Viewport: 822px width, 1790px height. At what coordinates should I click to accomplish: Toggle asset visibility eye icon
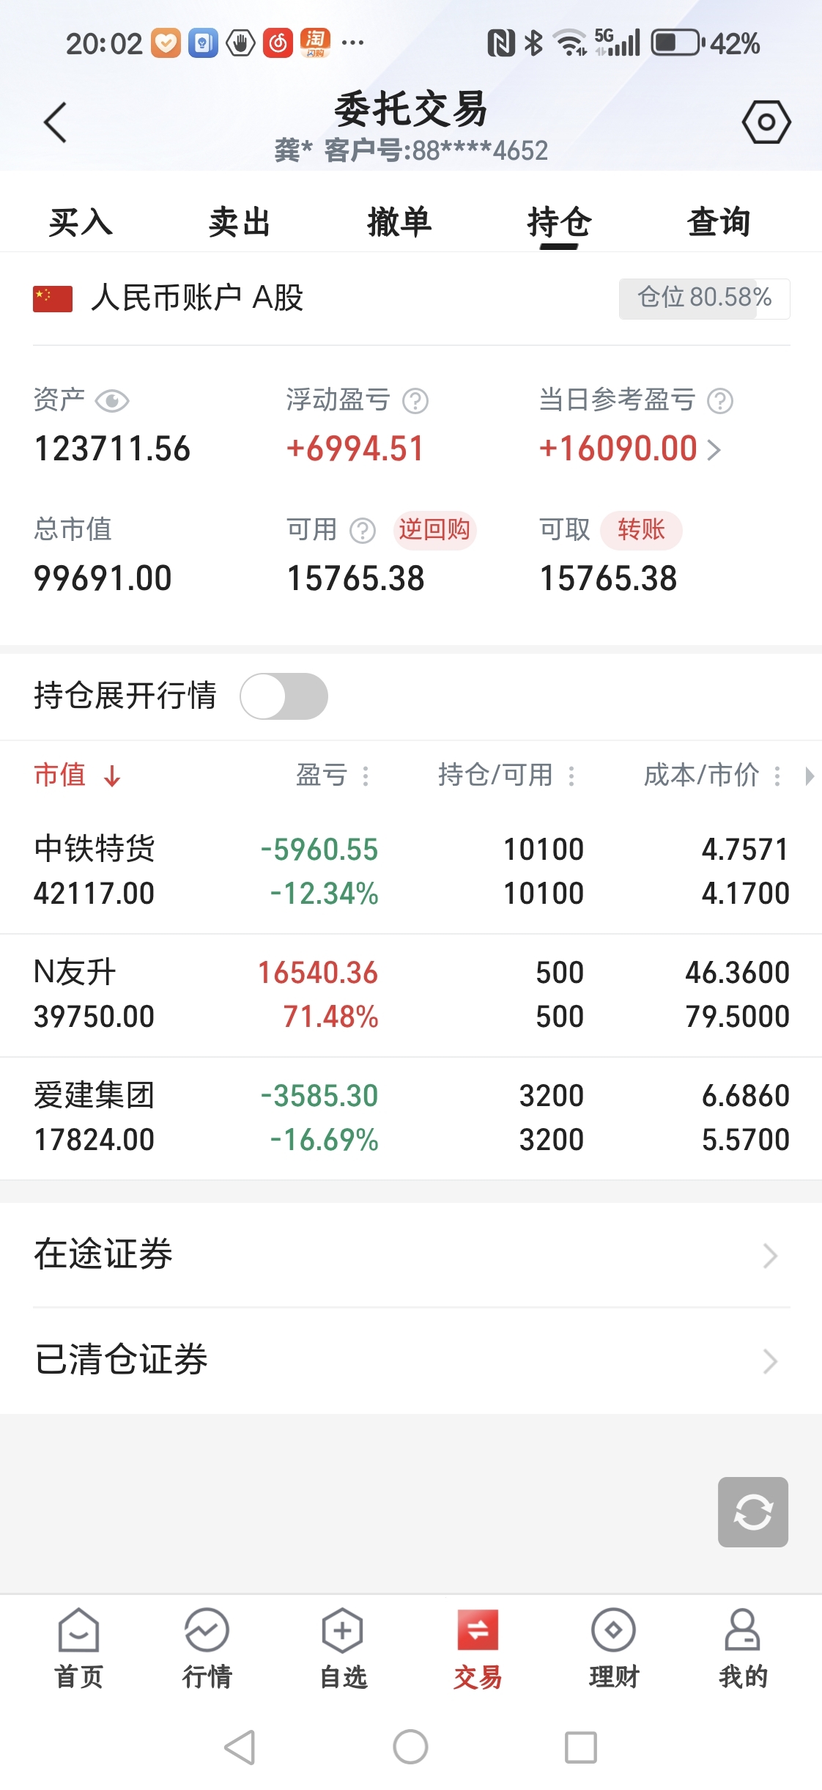point(112,401)
